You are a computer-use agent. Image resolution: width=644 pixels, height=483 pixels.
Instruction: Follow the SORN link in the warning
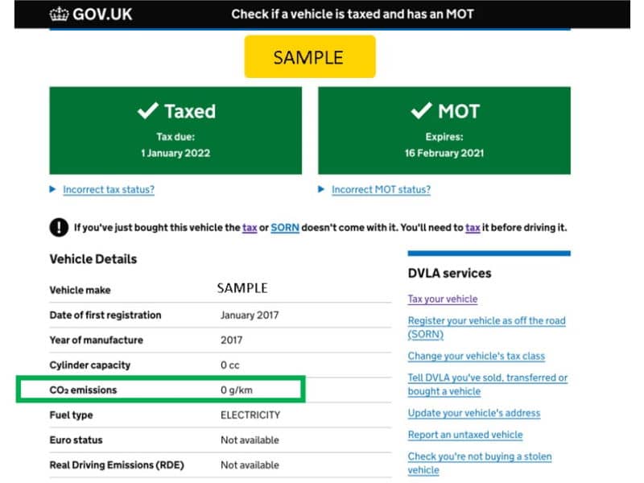click(x=285, y=228)
